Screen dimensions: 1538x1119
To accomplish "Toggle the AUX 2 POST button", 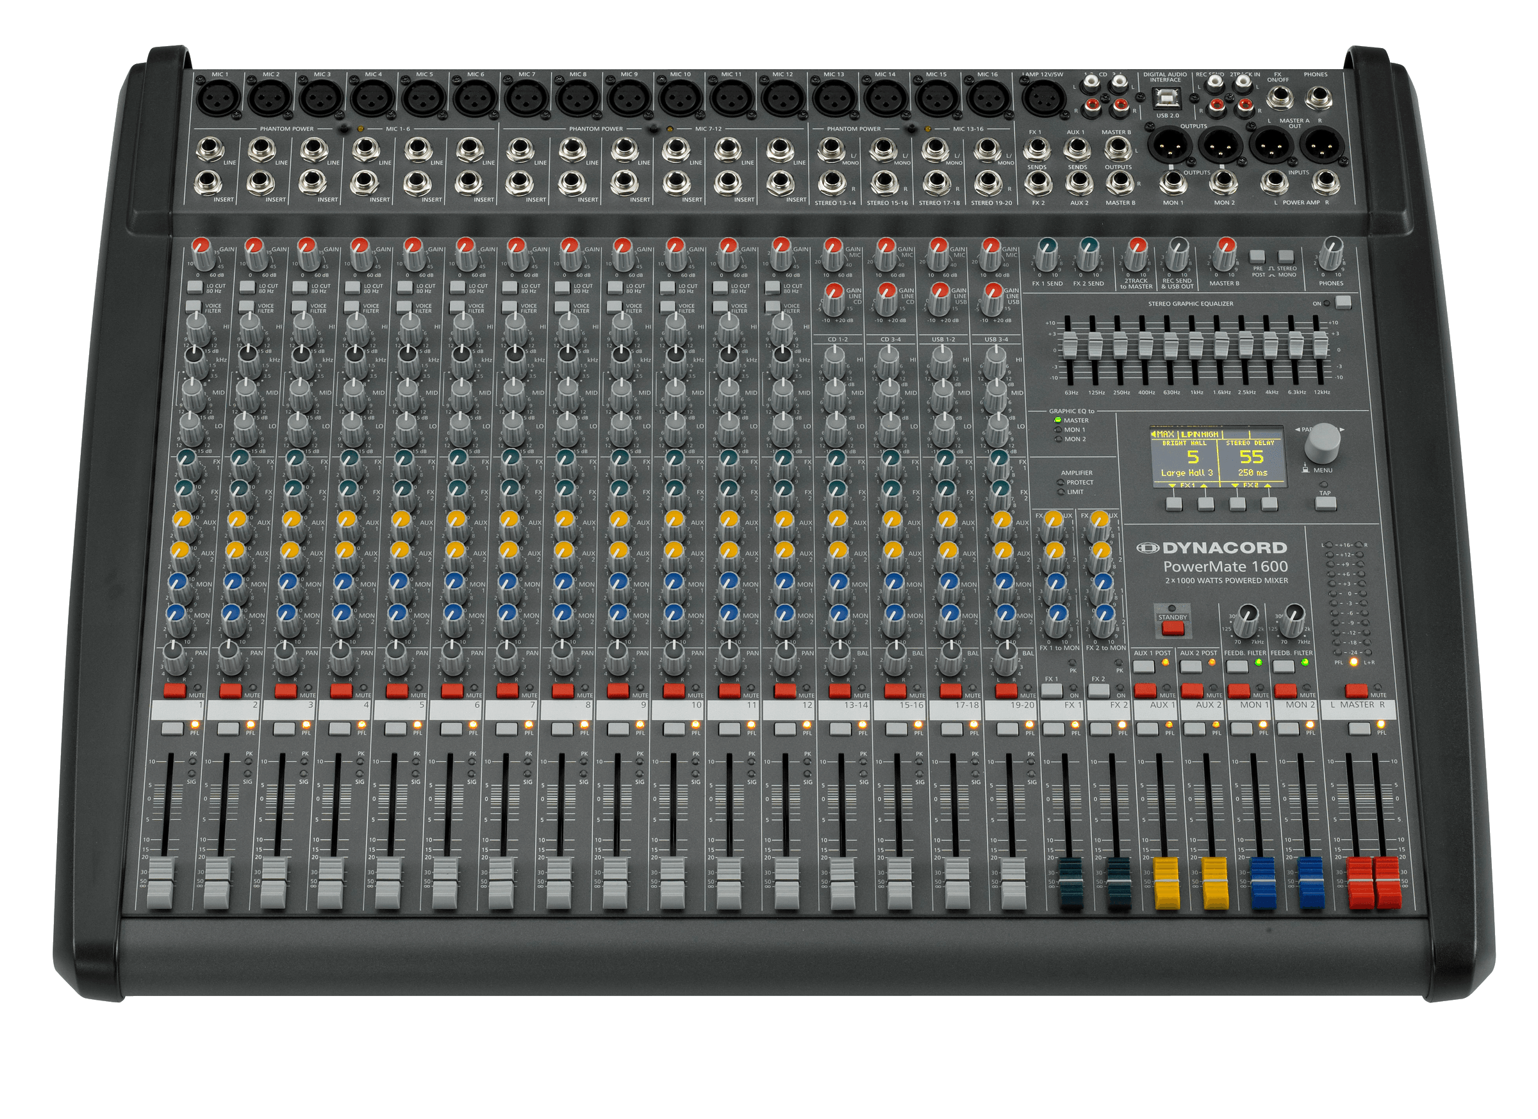I will point(1191,667).
